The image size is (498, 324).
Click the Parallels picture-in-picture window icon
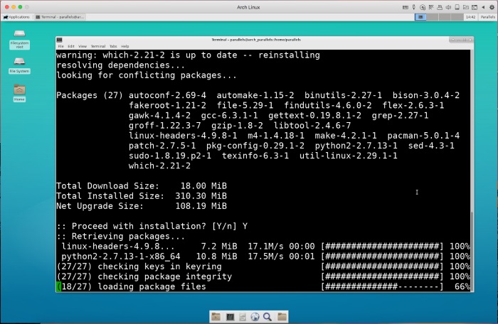click(x=475, y=7)
